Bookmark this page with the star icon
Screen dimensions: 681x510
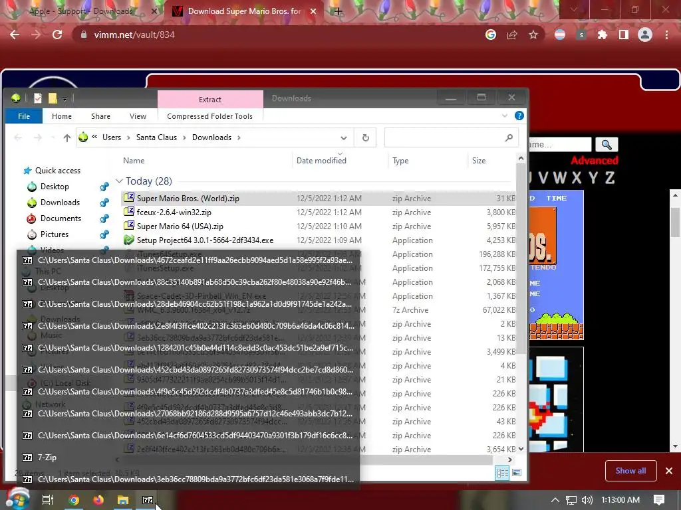click(x=533, y=35)
